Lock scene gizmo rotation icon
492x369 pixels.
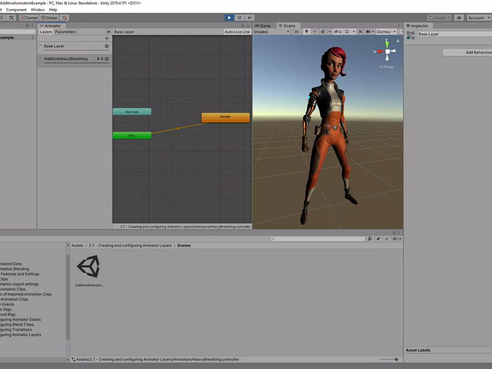pos(398,41)
